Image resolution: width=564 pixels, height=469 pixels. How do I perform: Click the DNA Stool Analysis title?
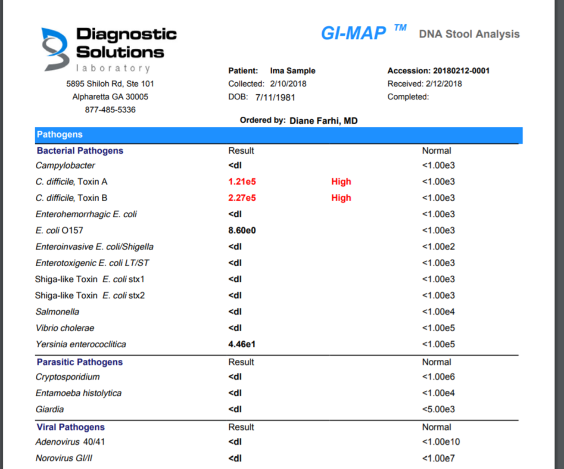469,34
